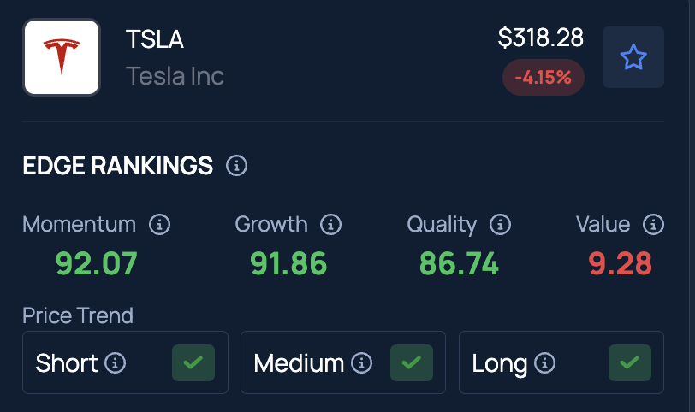695x412 pixels.
Task: Click the Medium trend info icon
Action: [362, 363]
